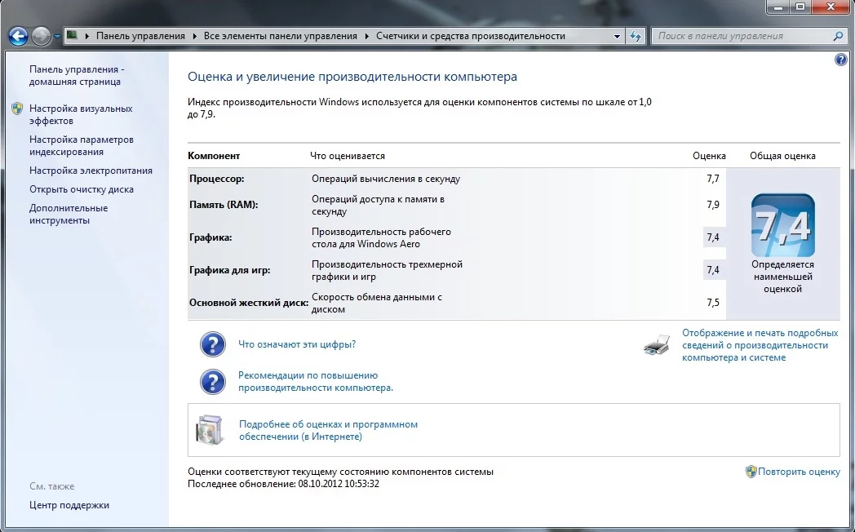Click question icon beside Рекомендации по повышению
The width and height of the screenshot is (855, 532).
(213, 382)
